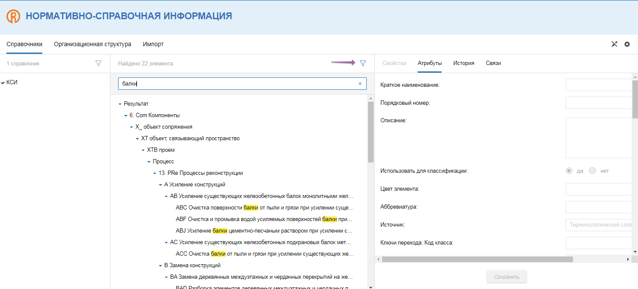Click the filter icon in the справочник panel

point(98,63)
